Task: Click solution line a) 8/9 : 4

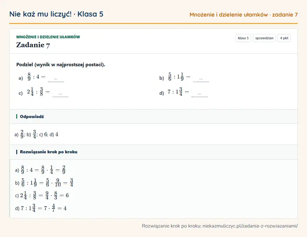Action: (40, 170)
